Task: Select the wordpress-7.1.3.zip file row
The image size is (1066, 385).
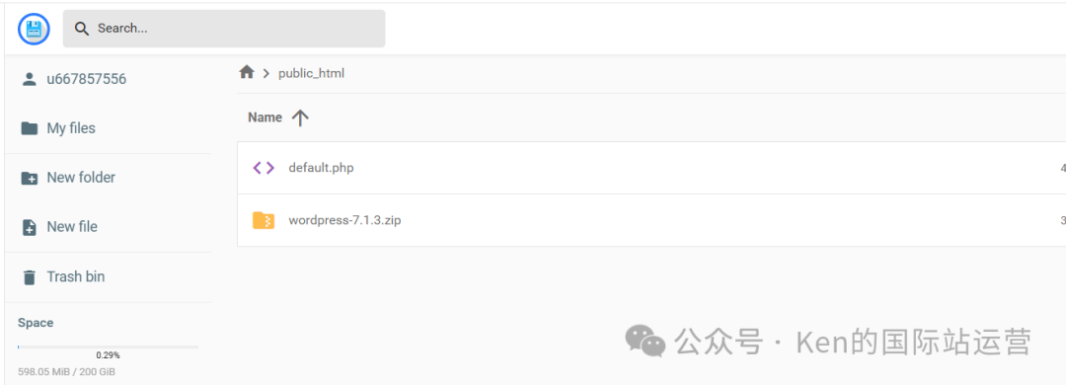Action: tap(651, 220)
